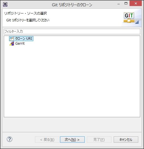Cancel the dialog with キャンセル
This screenshot has width=144, height=149.
pos(126,140)
